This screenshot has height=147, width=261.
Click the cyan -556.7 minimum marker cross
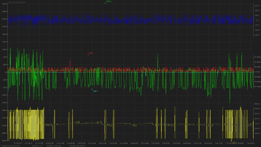[x=92, y=89]
